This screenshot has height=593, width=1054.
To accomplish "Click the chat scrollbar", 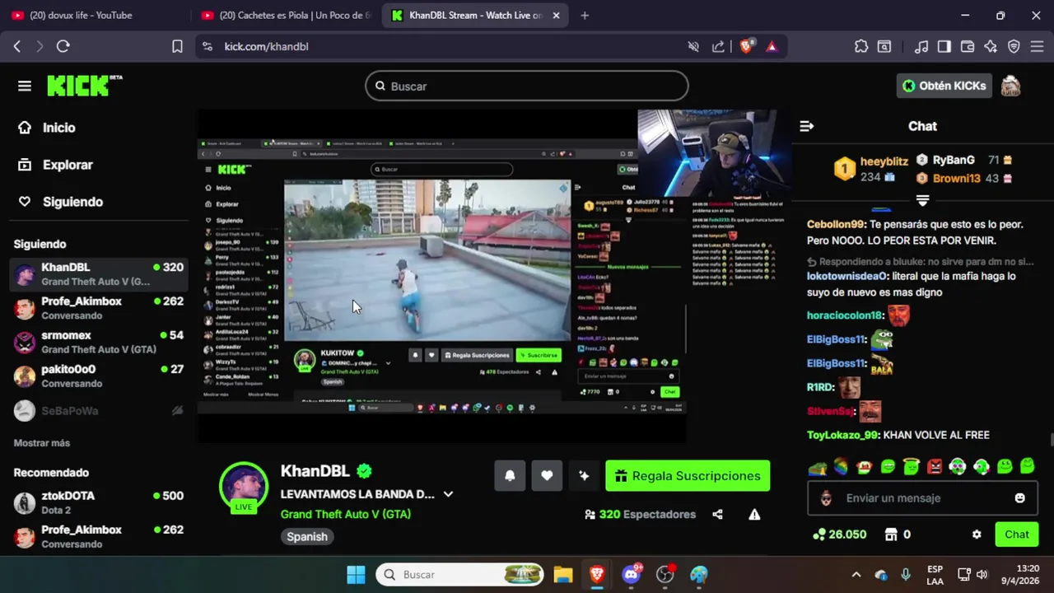I will [x=1052, y=440].
